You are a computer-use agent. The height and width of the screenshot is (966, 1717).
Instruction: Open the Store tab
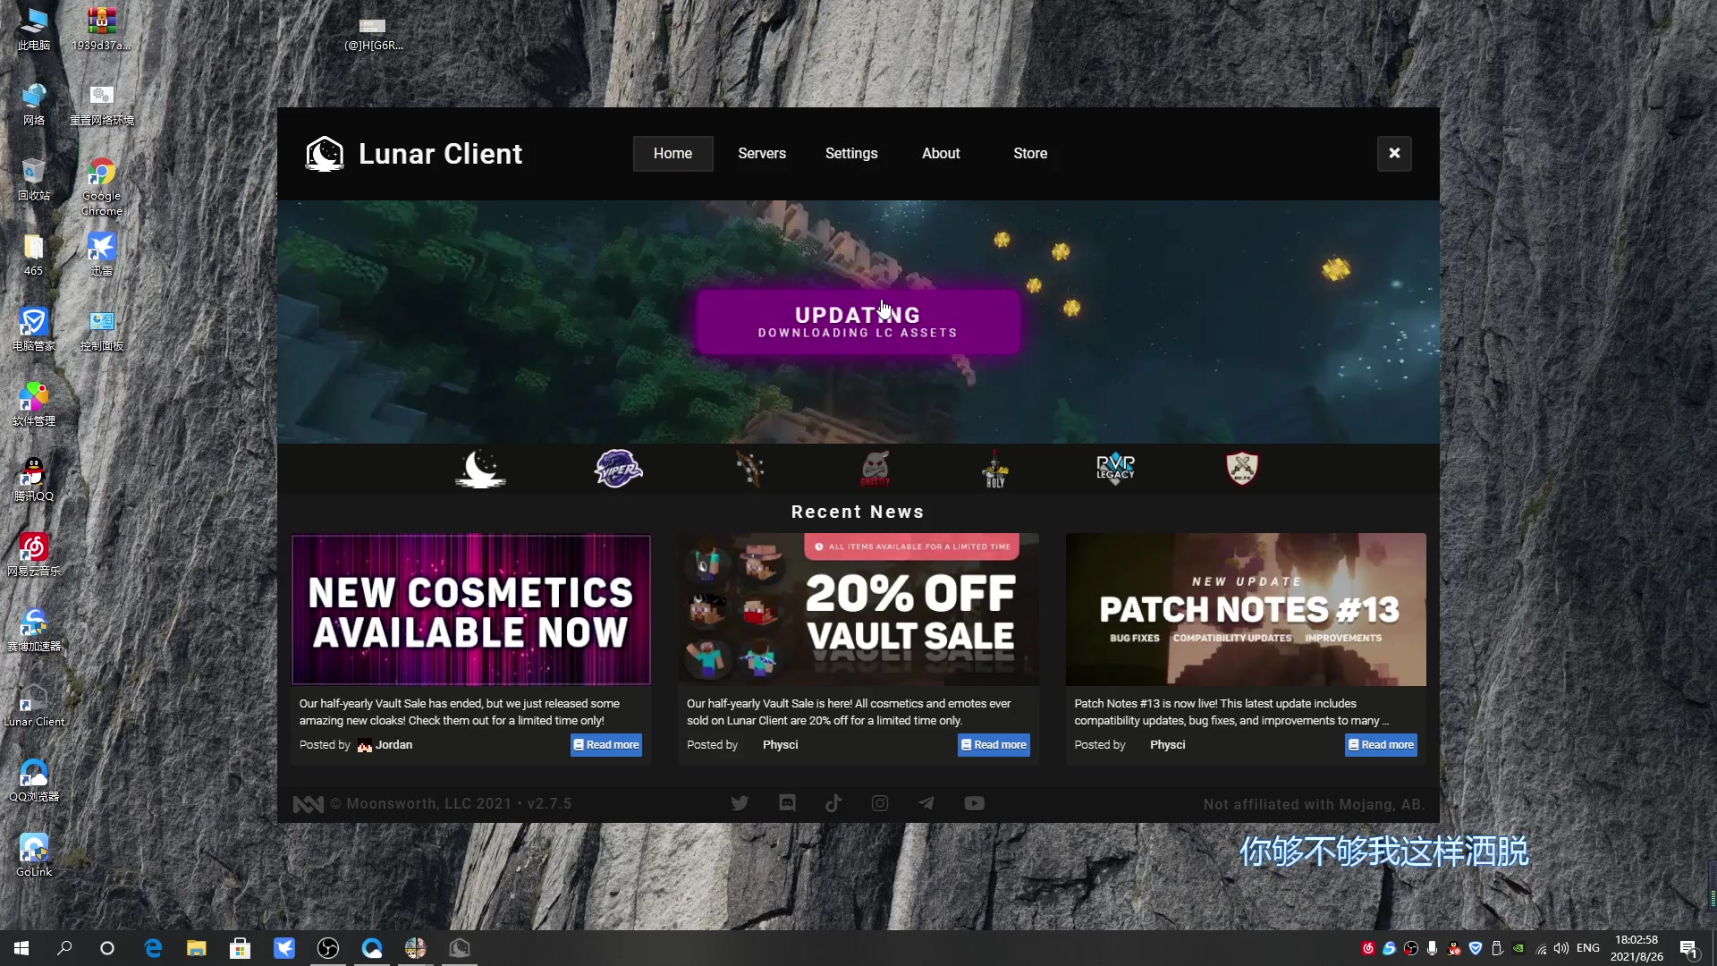point(1030,153)
